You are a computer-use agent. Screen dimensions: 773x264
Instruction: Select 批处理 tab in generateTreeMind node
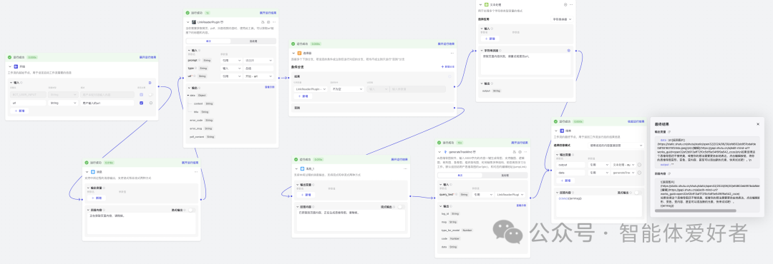[505, 175]
